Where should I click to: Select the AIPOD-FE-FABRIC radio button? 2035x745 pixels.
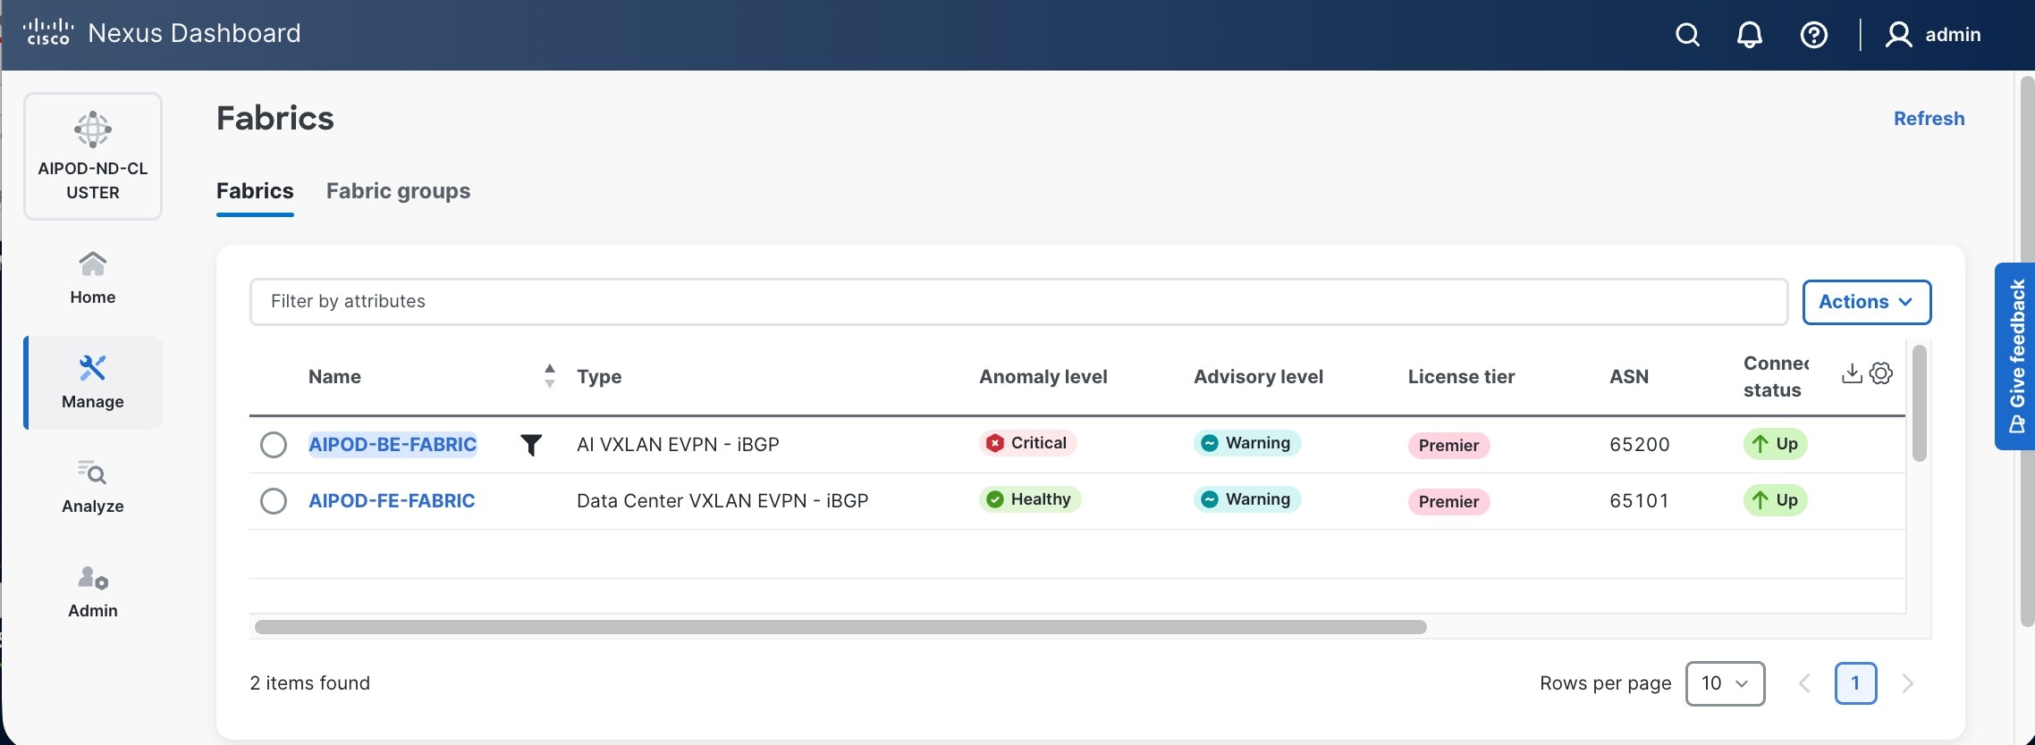pyautogui.click(x=274, y=501)
